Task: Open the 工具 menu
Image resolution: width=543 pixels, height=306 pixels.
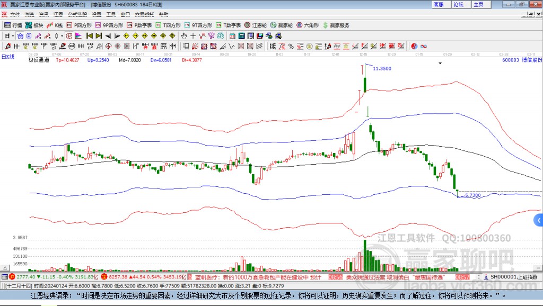Action: pyautogui.click(x=113, y=14)
